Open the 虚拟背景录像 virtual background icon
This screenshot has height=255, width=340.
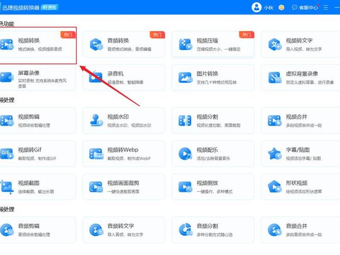point(275,77)
